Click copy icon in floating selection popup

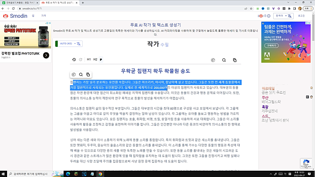click(x=88, y=74)
